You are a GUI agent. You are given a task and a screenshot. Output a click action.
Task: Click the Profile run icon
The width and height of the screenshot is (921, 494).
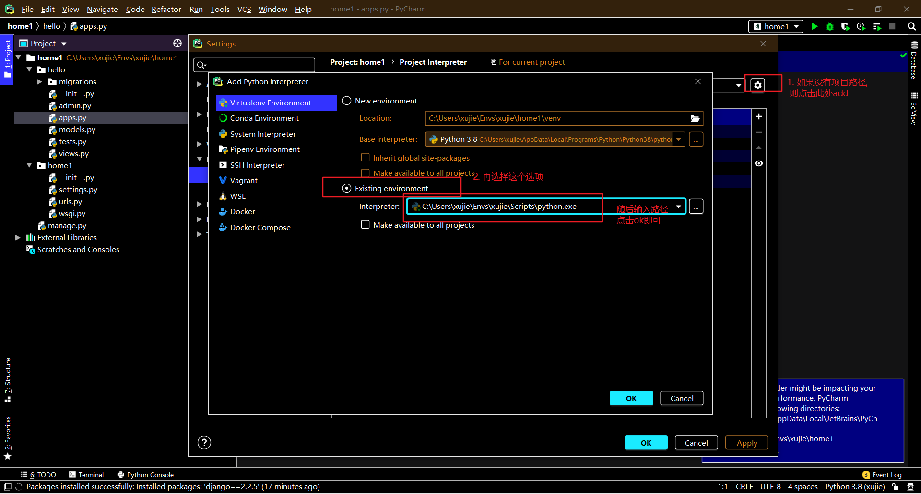click(x=861, y=26)
